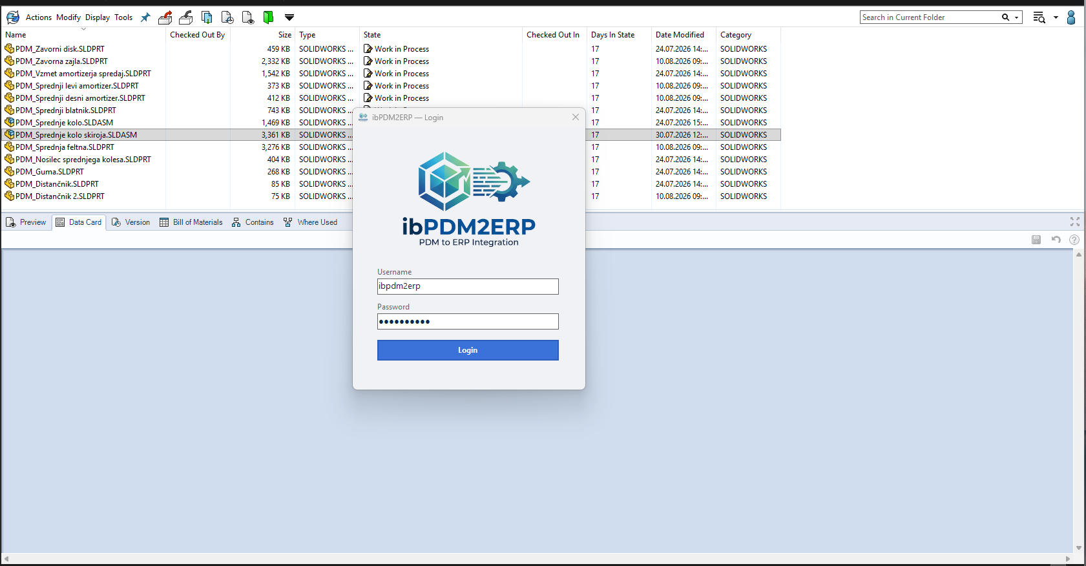The width and height of the screenshot is (1086, 566).
Task: Click the Check In toolbar icon
Action: tap(186, 17)
